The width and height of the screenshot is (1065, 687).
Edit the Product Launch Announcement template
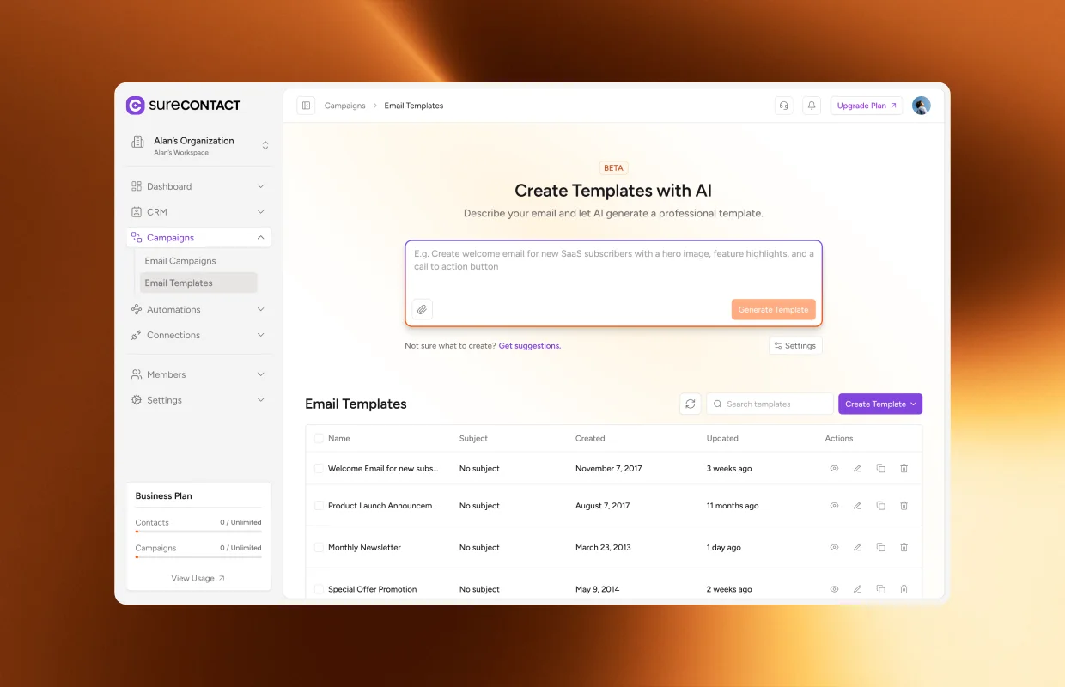pyautogui.click(x=857, y=506)
